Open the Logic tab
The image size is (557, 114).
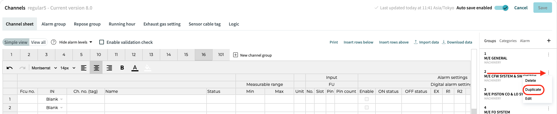[x=234, y=24]
